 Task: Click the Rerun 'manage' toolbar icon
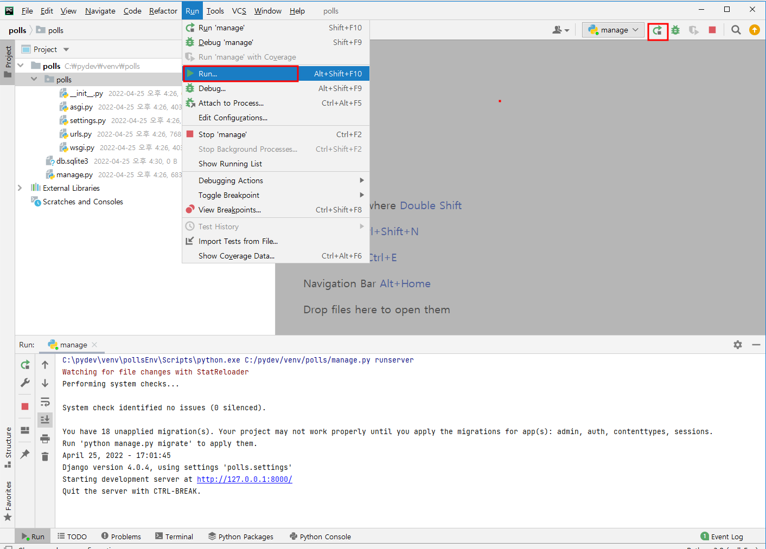(658, 30)
